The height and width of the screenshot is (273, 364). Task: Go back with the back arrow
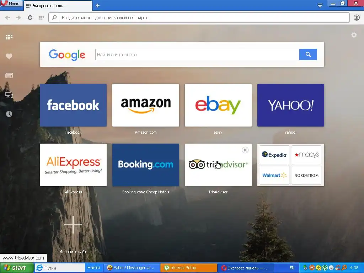(x=7, y=18)
